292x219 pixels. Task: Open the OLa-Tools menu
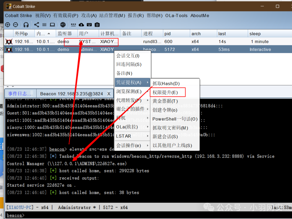coord(176,16)
